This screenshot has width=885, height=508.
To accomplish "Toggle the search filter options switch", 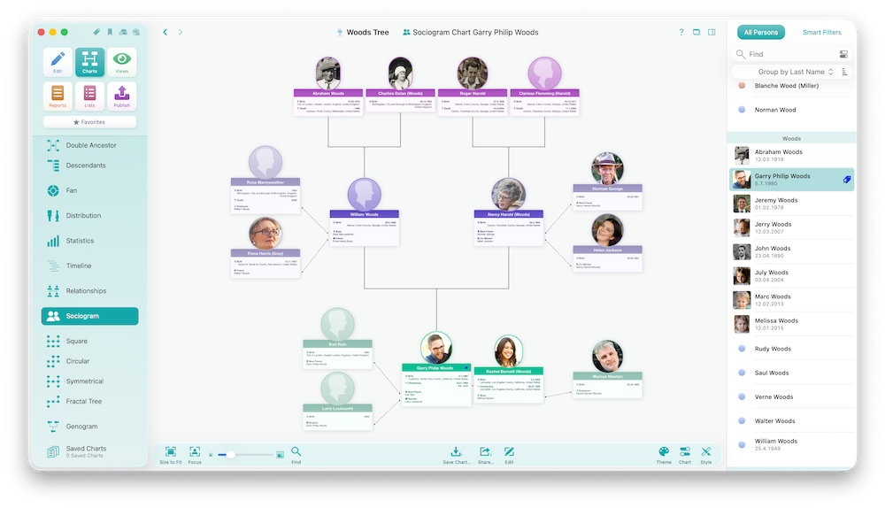I will 843,54.
